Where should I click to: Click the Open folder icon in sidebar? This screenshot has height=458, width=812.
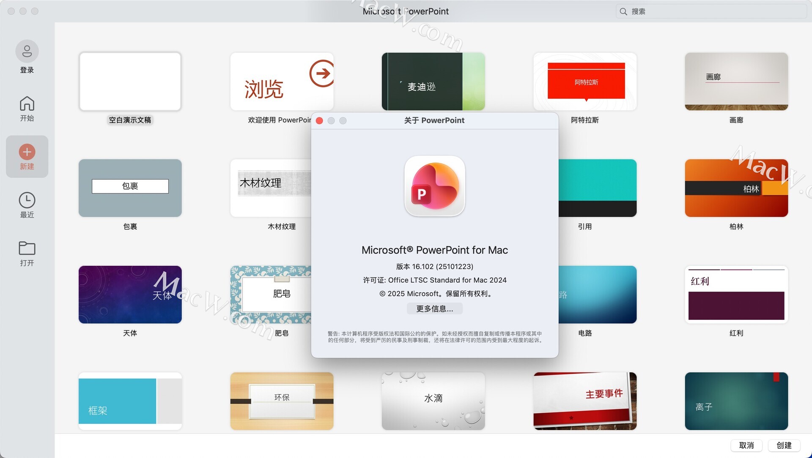pos(27,248)
